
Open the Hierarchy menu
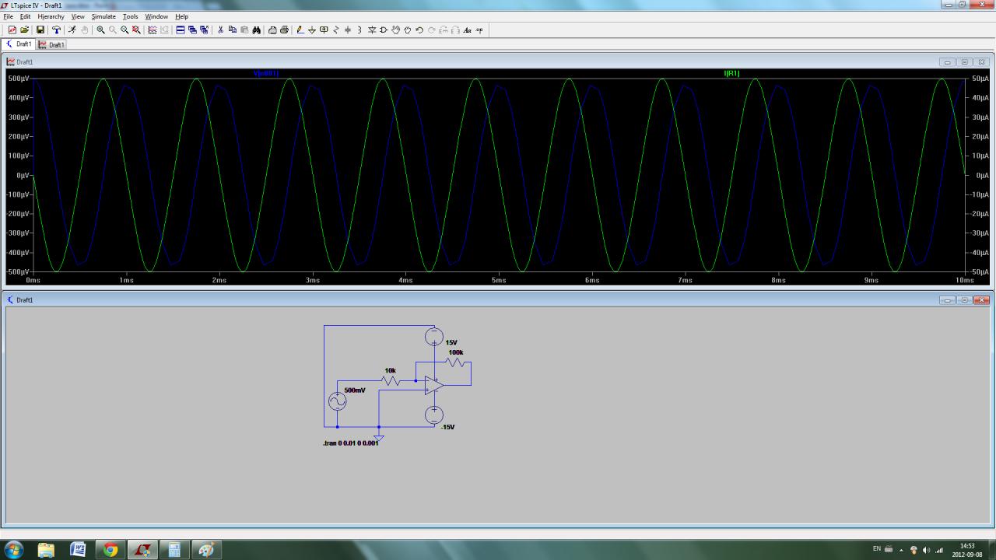pyautogui.click(x=51, y=16)
